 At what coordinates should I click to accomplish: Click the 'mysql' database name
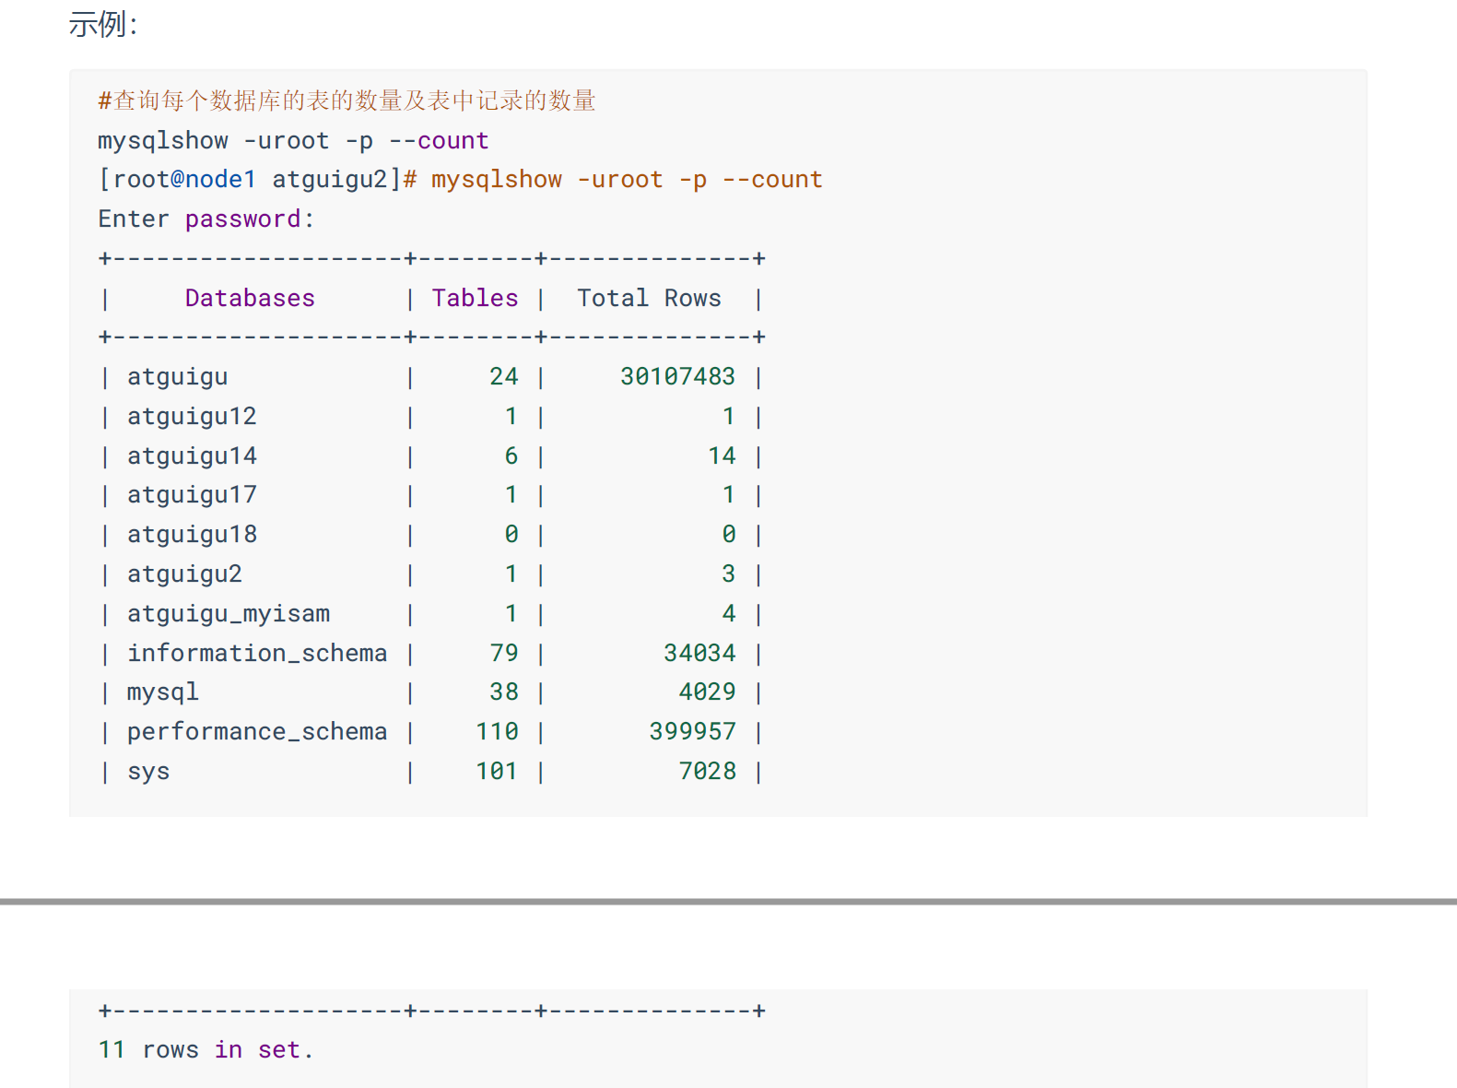(x=162, y=692)
